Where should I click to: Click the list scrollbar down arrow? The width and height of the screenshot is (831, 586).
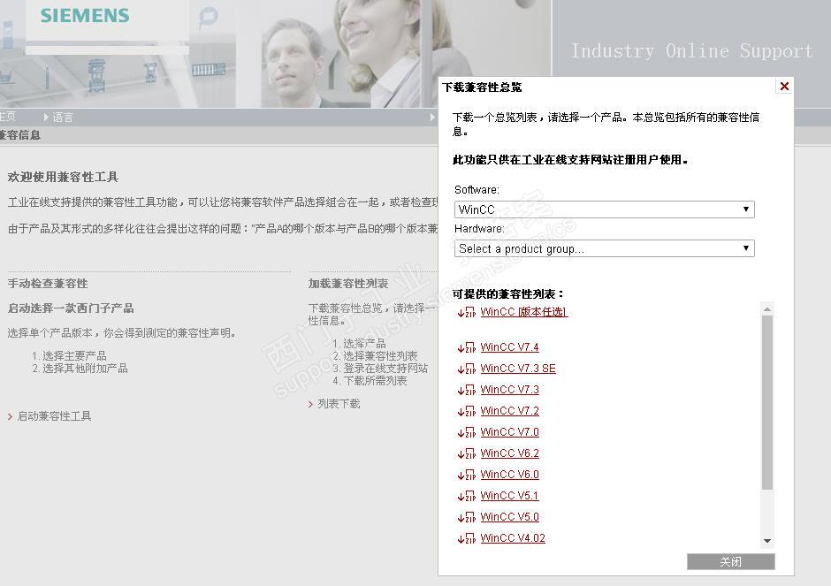click(766, 541)
